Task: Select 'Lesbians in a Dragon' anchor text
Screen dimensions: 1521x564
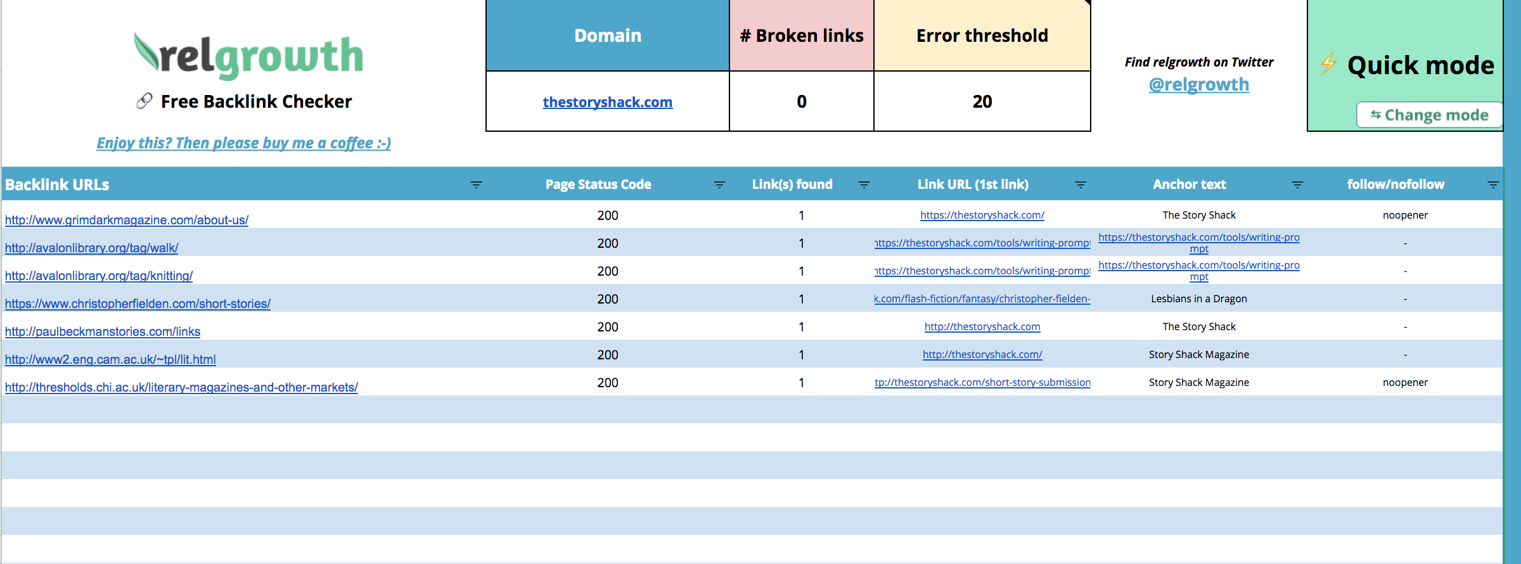Action: click(x=1199, y=298)
